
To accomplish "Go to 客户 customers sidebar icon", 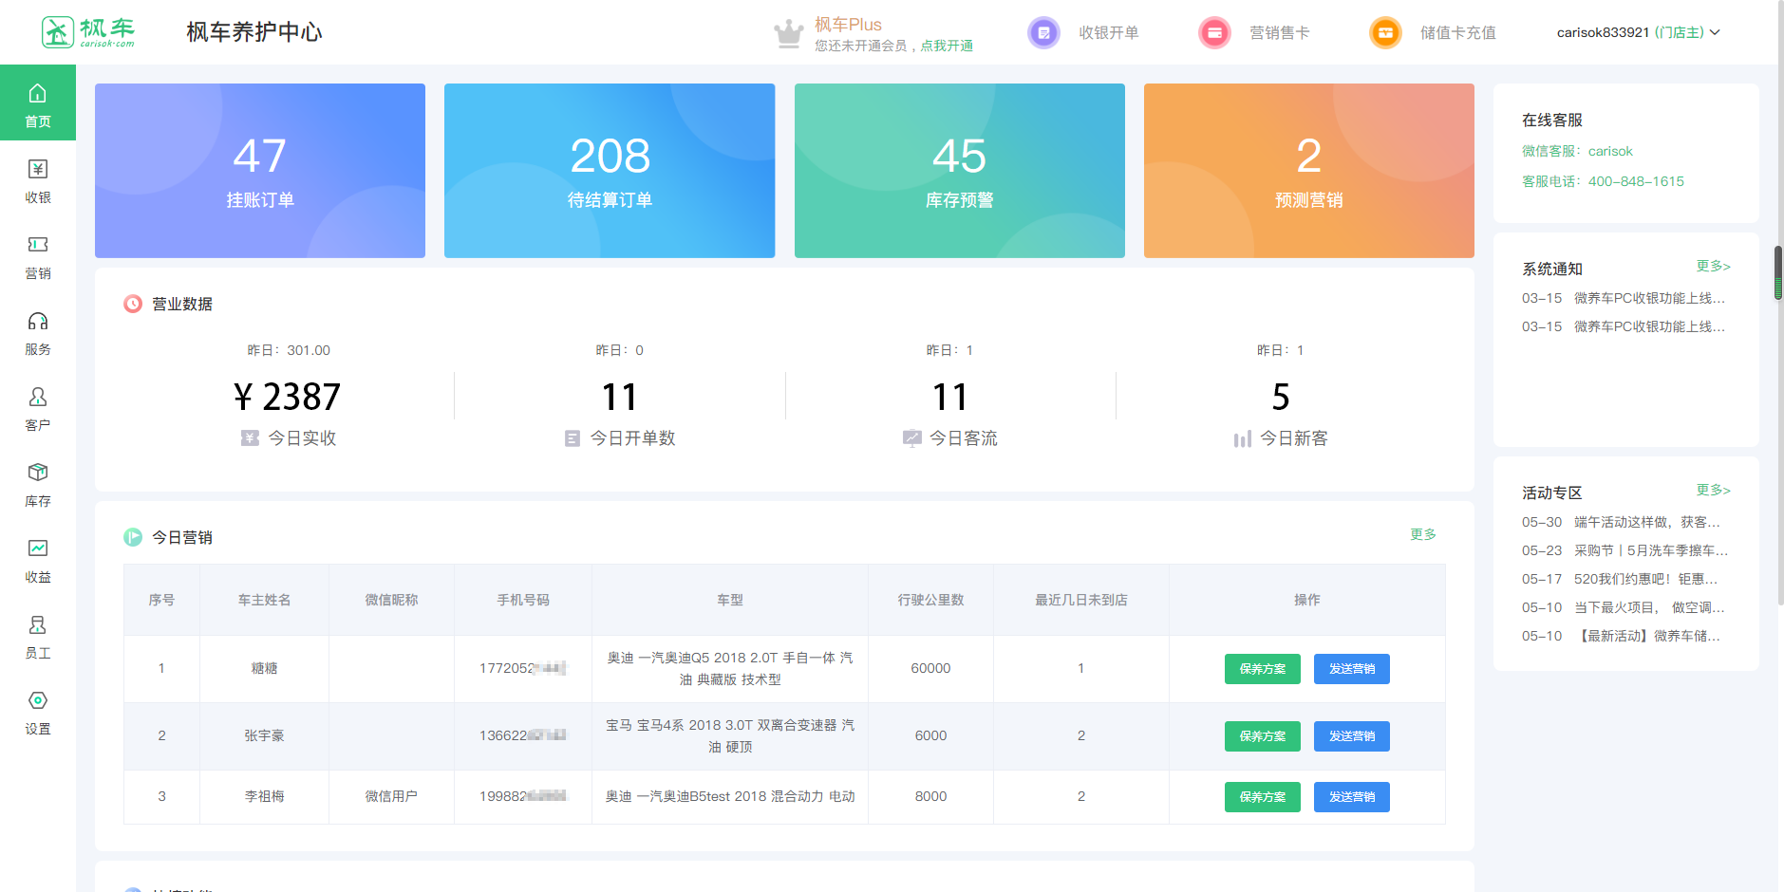I will (38, 407).
